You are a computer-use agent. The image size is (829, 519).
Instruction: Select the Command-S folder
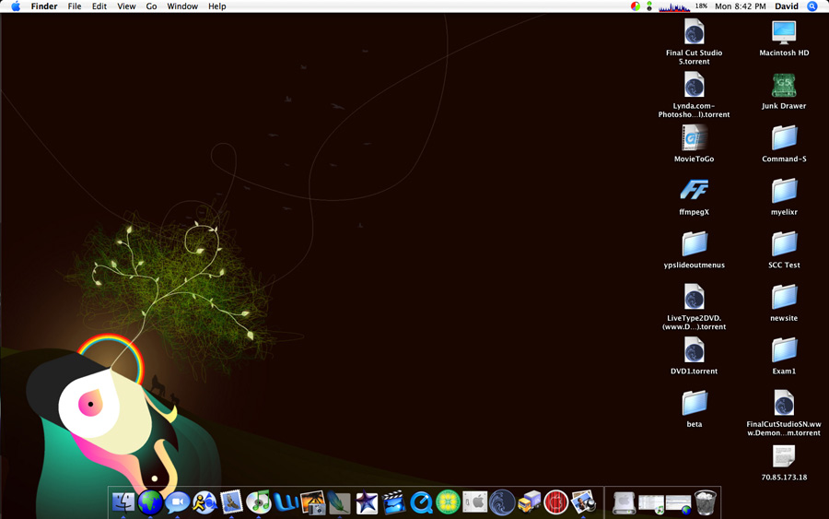tap(784, 138)
